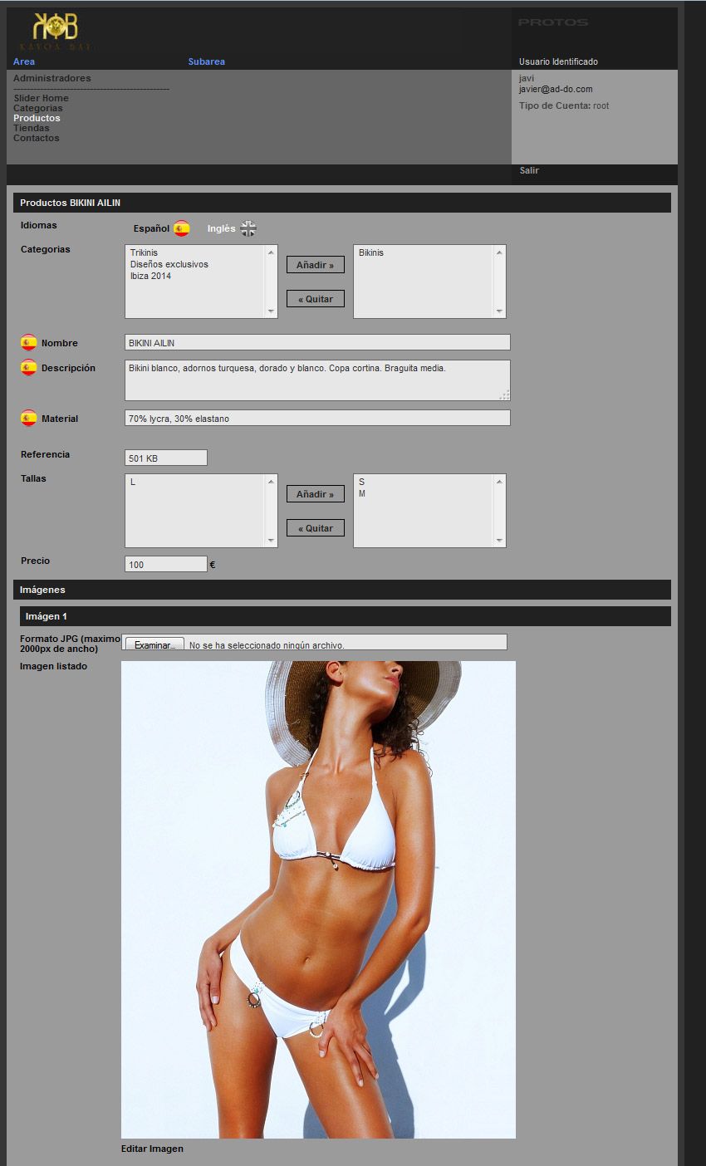
Task: Click Spanish flag next to Nombre
Action: pos(29,342)
